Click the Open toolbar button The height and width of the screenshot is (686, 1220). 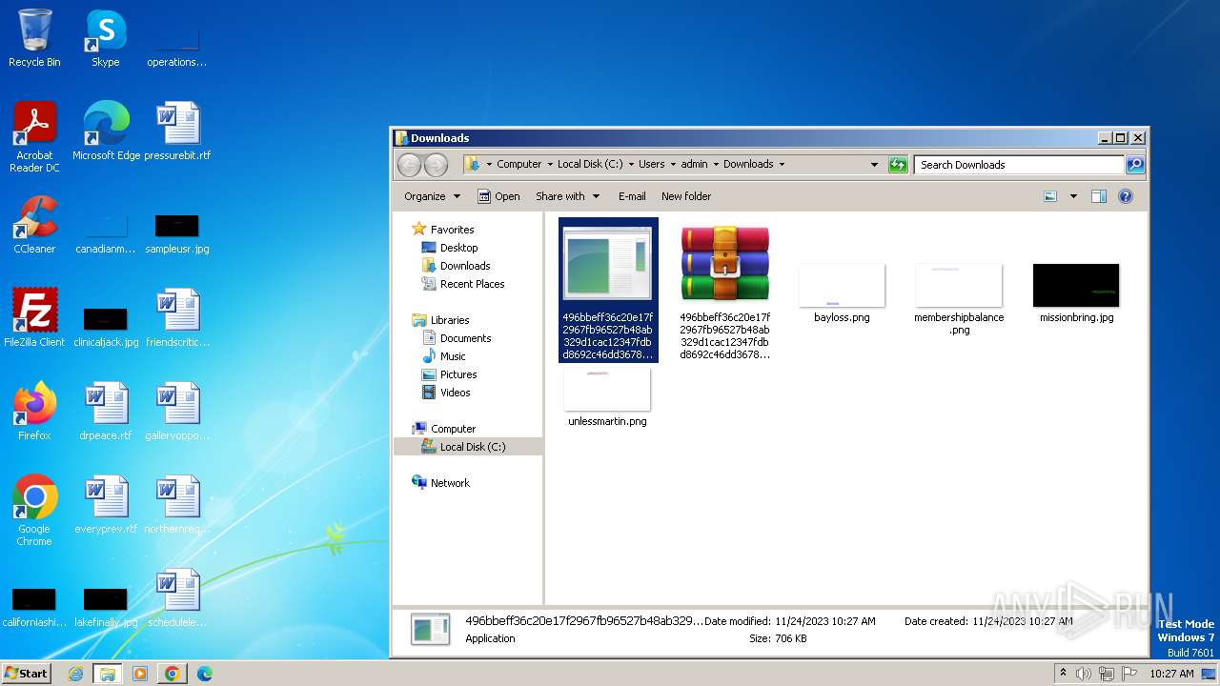pyautogui.click(x=498, y=196)
